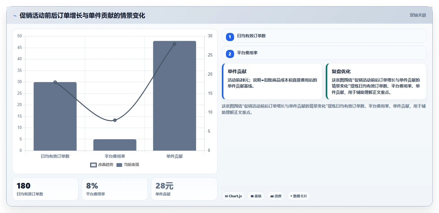Click the 日均有效订单数 bar in chart
Screen dimensions: 439x213
(55, 116)
